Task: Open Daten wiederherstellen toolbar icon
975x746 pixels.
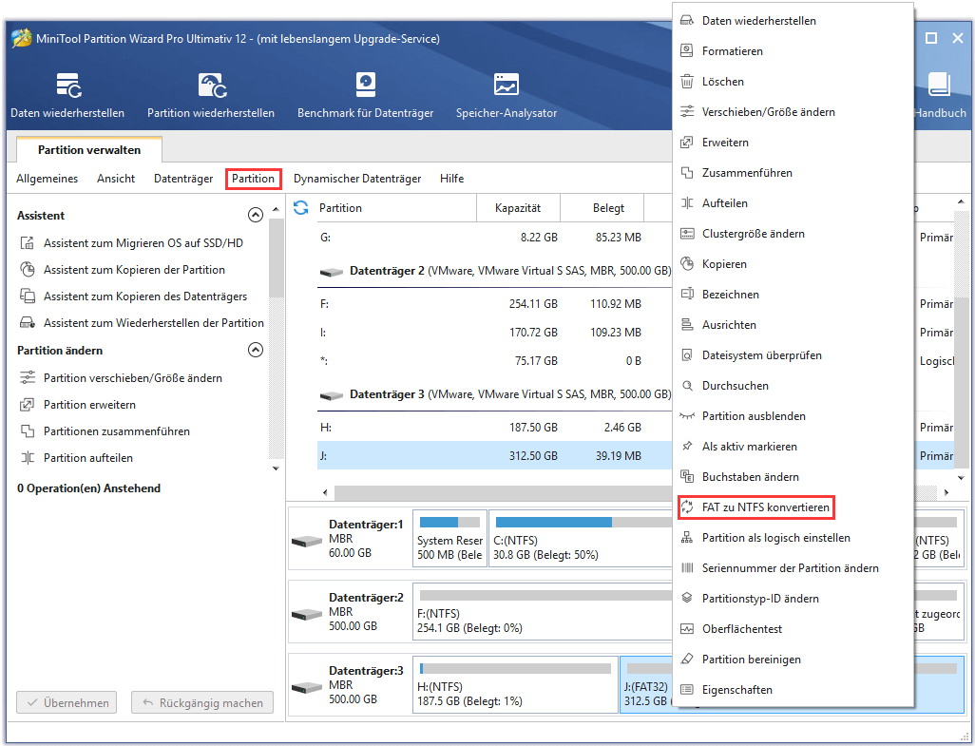Action: pyautogui.click(x=67, y=86)
